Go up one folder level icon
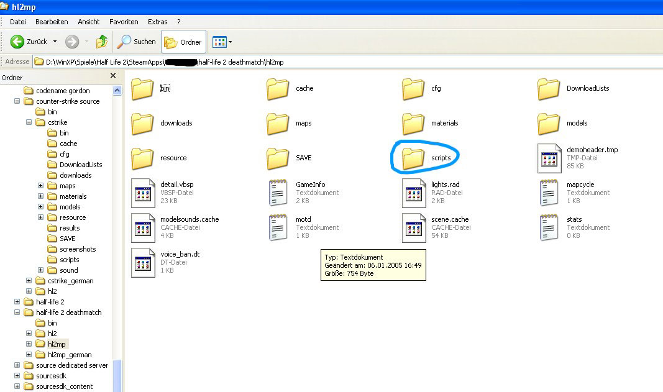Viewport: 663px width, 392px height. 101,42
